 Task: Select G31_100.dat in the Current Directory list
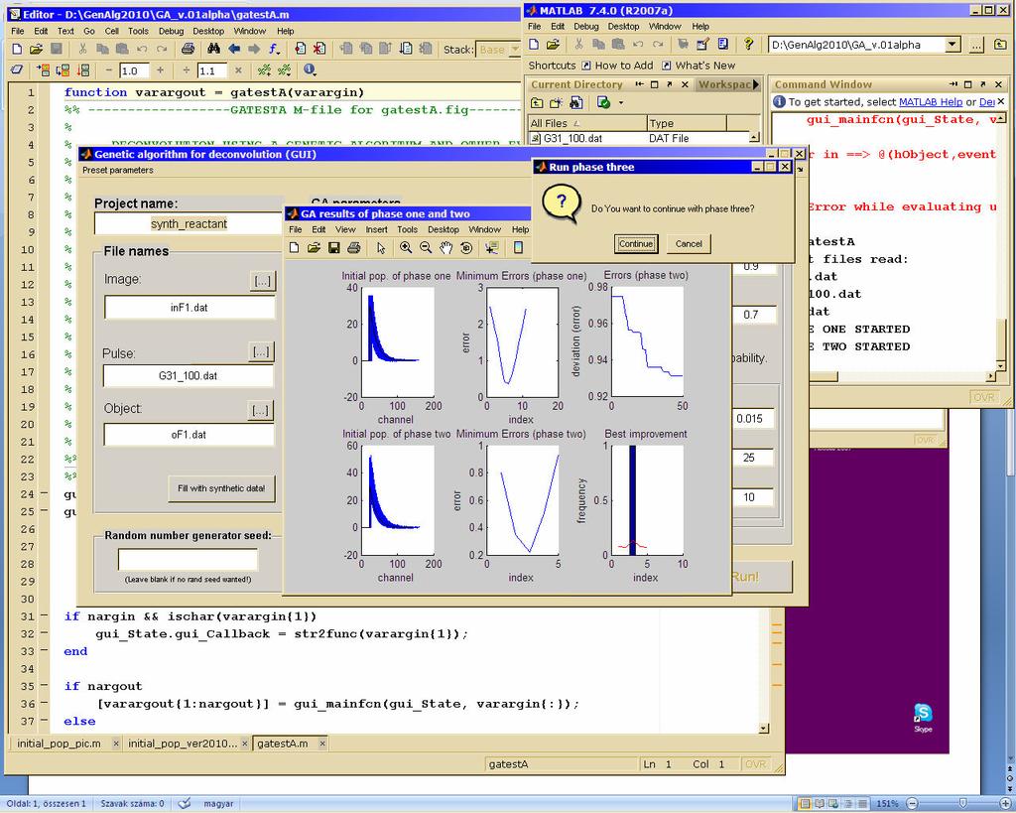point(572,138)
